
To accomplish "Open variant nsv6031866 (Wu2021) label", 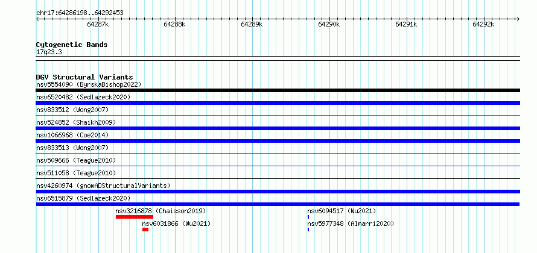I will tap(176, 223).
